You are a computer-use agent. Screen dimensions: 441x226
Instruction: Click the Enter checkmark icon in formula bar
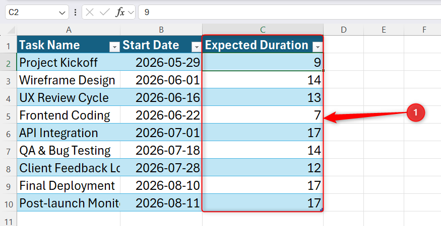105,12
